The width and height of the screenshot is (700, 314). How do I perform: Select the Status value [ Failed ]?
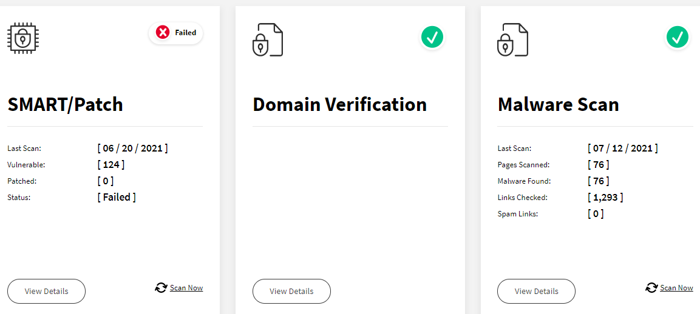(x=117, y=197)
